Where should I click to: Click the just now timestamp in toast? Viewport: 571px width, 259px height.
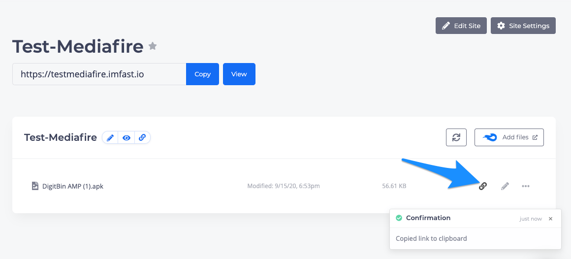[x=531, y=219]
